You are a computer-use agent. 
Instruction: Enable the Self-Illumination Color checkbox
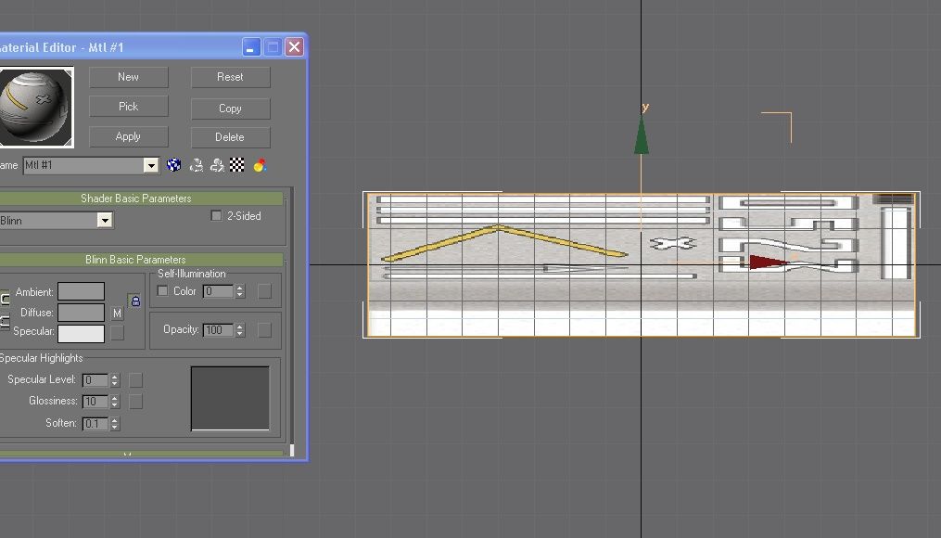163,290
